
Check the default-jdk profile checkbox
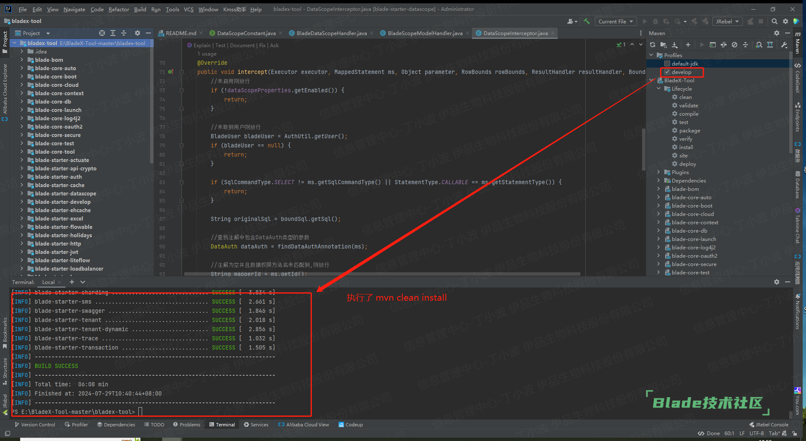(x=667, y=63)
